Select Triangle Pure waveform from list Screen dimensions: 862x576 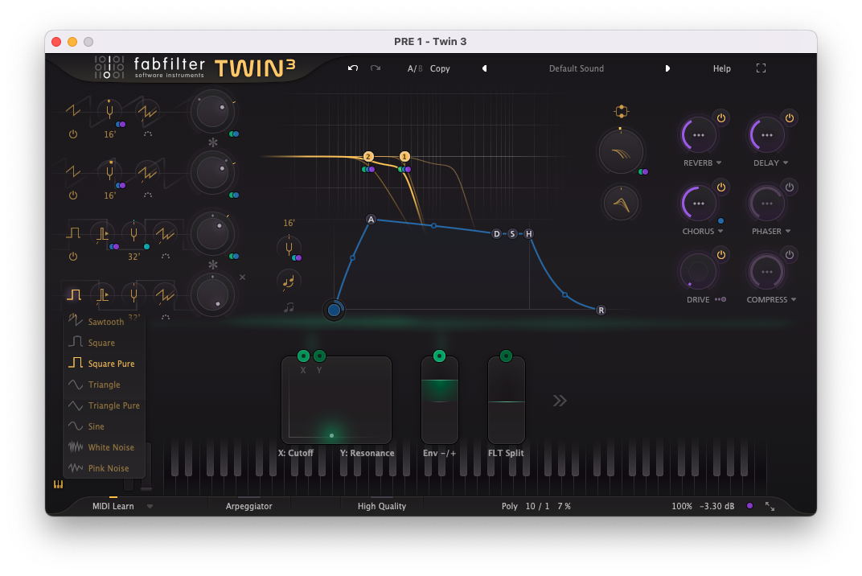(113, 405)
